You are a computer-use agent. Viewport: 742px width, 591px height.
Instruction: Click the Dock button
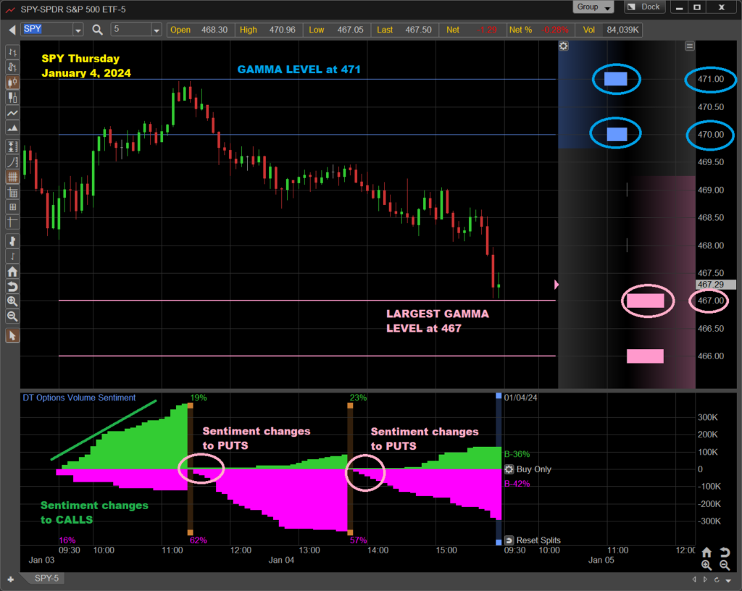click(643, 7)
